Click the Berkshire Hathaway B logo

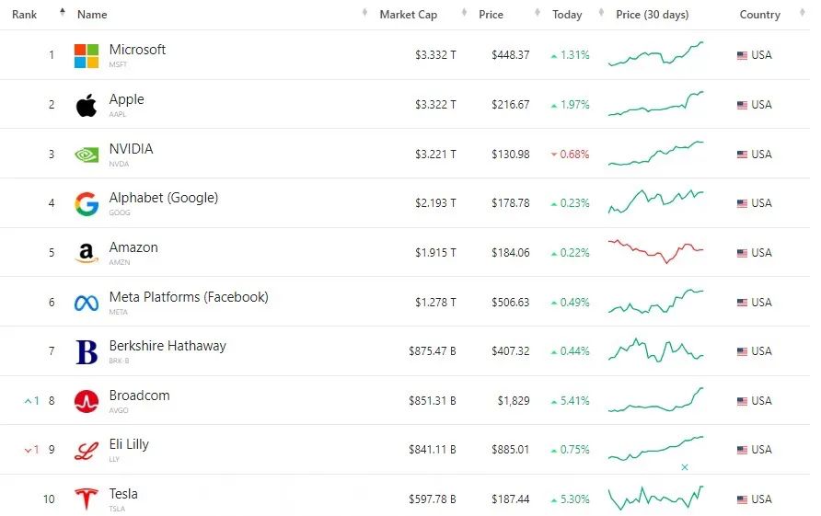click(87, 352)
